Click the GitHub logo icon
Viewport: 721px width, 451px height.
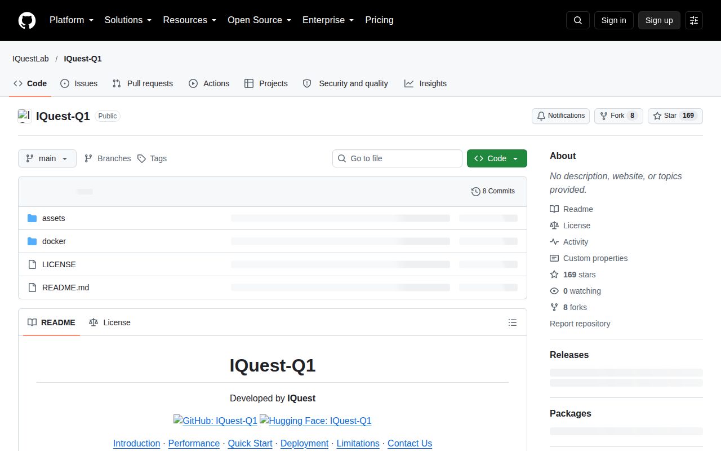click(x=27, y=20)
